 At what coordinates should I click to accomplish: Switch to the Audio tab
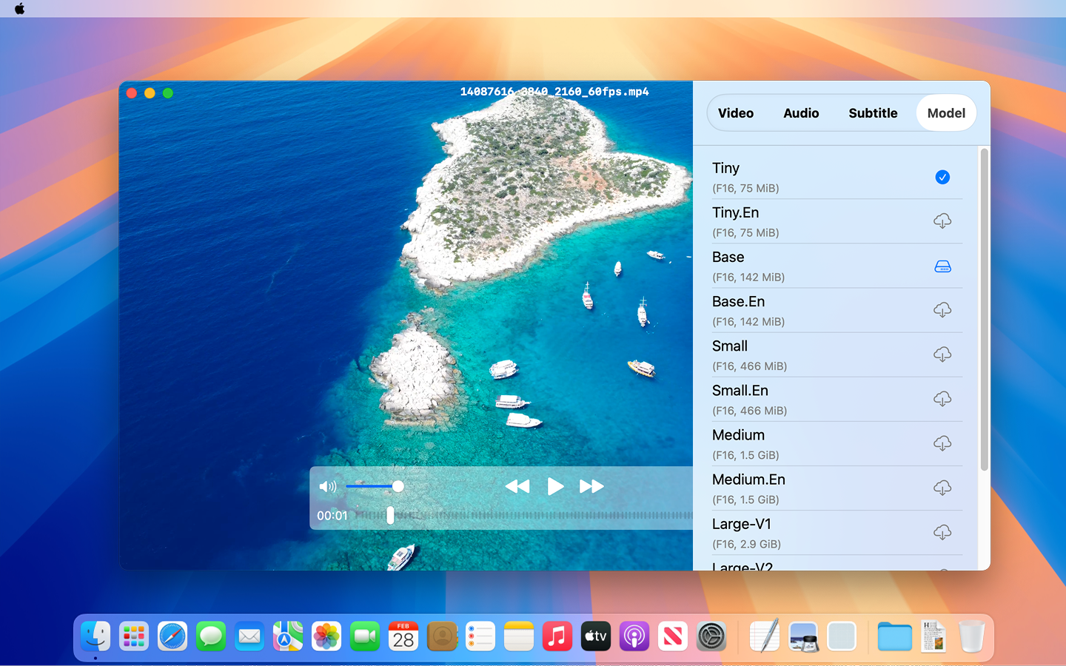(x=801, y=113)
